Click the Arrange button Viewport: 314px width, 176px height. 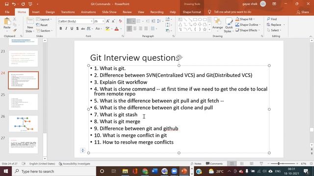217,24
